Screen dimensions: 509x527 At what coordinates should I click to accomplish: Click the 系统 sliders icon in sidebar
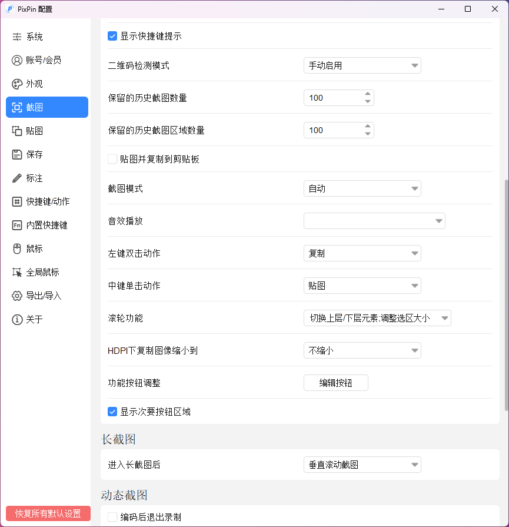[x=17, y=37]
